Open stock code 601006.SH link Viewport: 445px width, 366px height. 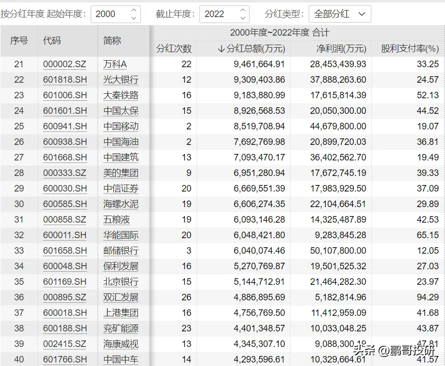click(65, 95)
